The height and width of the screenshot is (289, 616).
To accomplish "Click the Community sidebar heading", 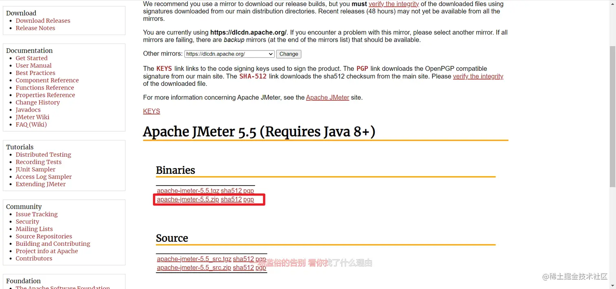I will pyautogui.click(x=24, y=206).
